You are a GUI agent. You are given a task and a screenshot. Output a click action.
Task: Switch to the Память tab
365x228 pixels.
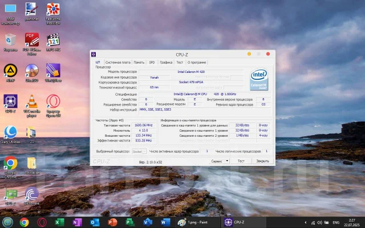click(139, 62)
